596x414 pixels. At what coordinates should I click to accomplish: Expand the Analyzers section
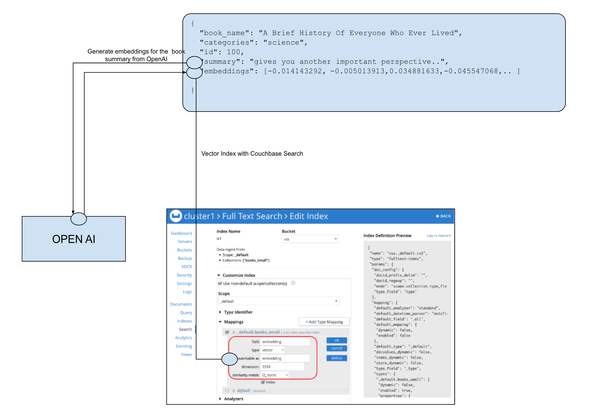pyautogui.click(x=231, y=399)
